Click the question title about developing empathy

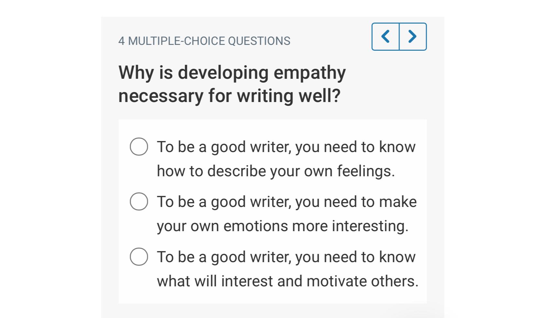pos(232,84)
